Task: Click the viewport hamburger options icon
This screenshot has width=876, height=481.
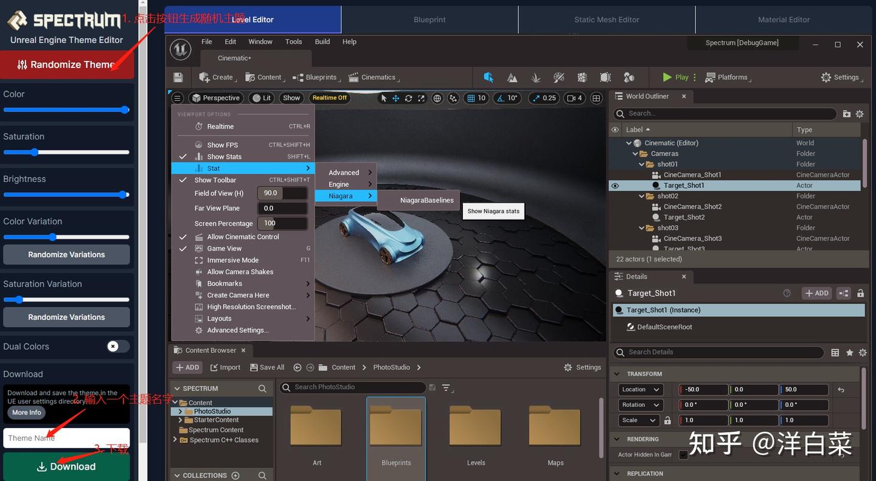Action: click(x=177, y=98)
